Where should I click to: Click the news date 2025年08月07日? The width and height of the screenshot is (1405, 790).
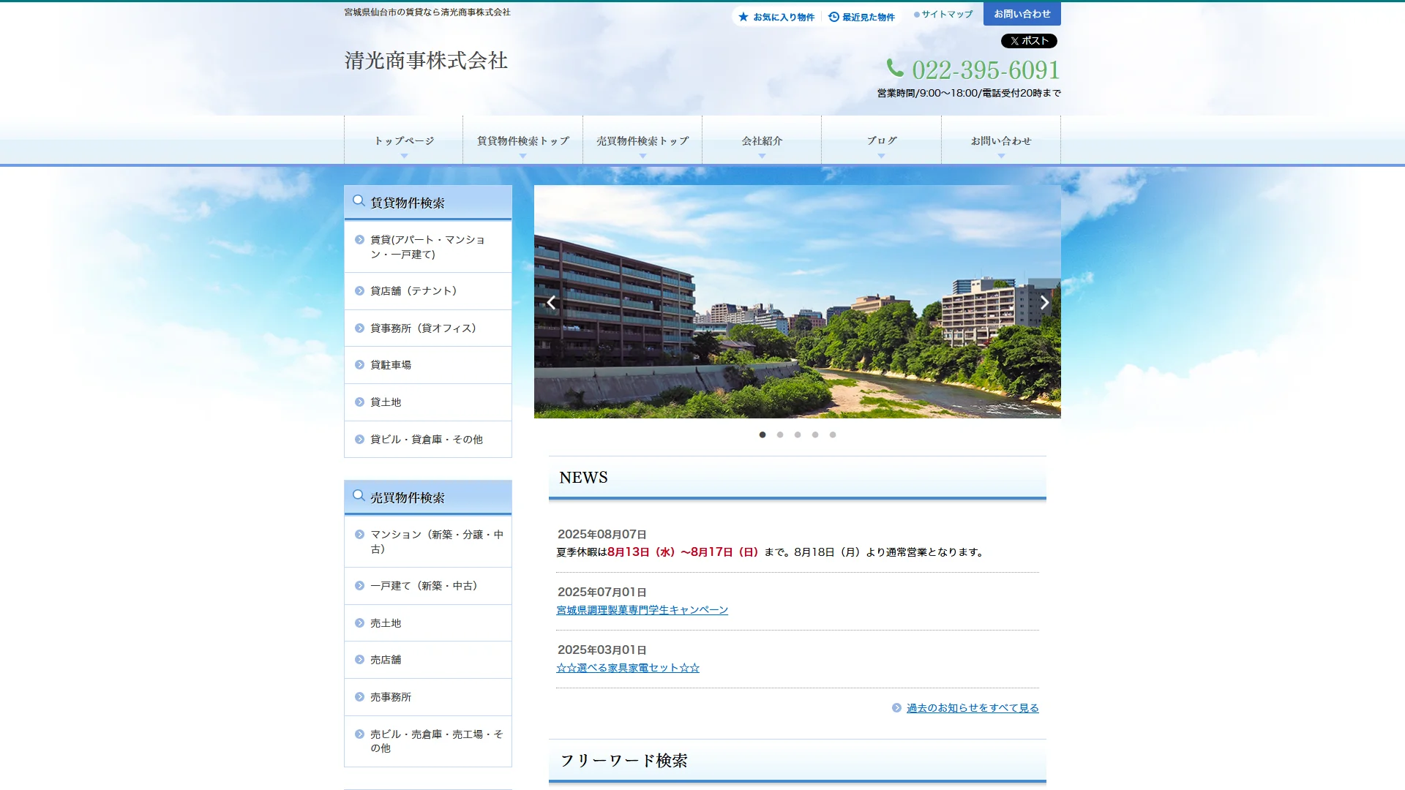coord(602,535)
